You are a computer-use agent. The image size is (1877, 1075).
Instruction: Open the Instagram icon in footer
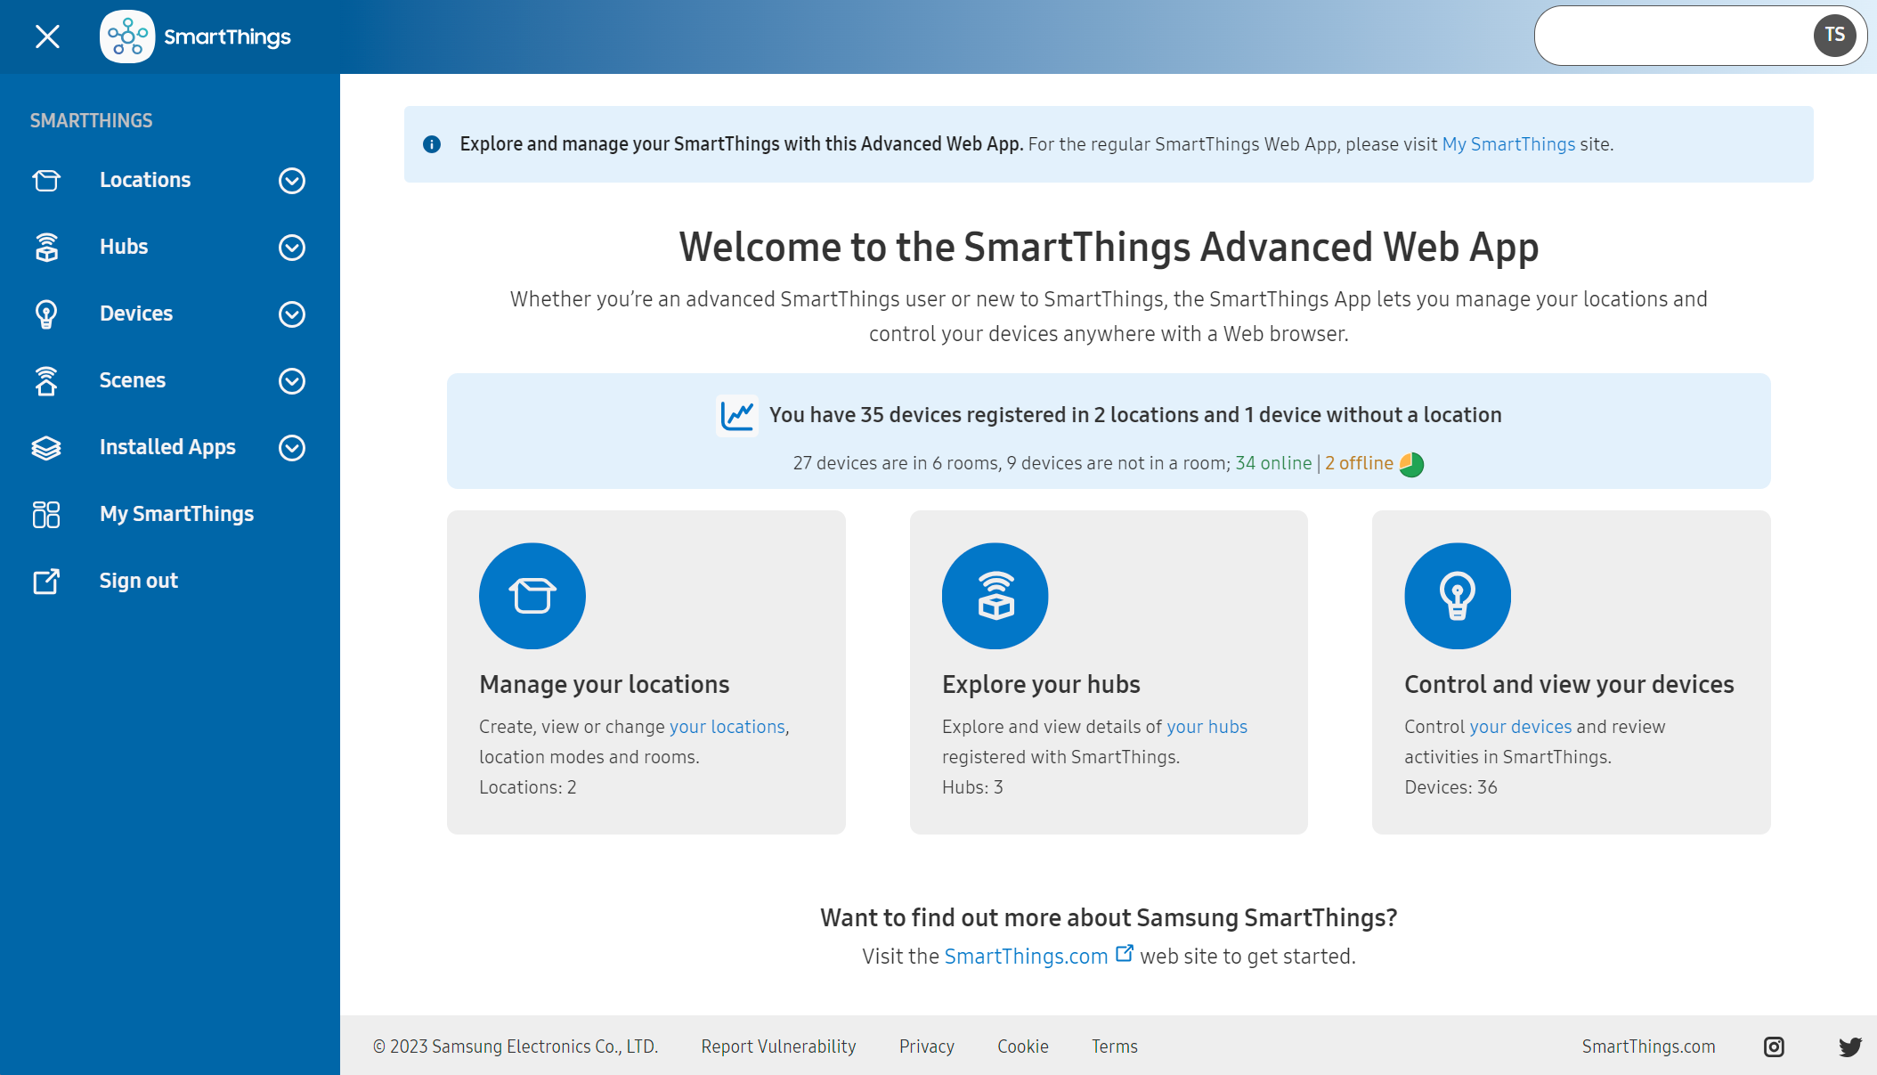coord(1773,1046)
